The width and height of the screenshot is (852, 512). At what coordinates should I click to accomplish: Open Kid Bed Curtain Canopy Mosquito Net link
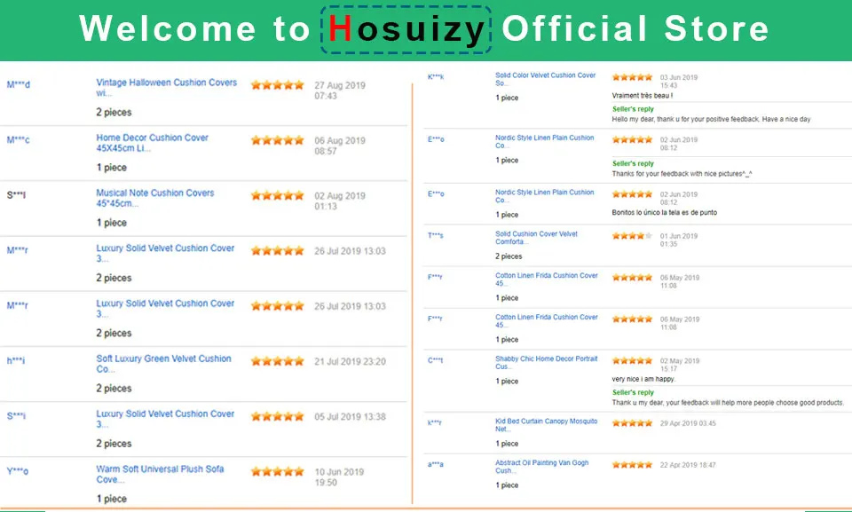(546, 425)
